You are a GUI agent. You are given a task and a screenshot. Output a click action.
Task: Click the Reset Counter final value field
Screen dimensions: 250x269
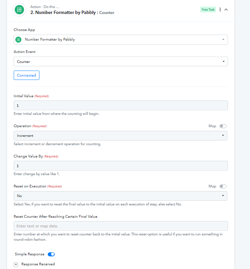[121, 226]
